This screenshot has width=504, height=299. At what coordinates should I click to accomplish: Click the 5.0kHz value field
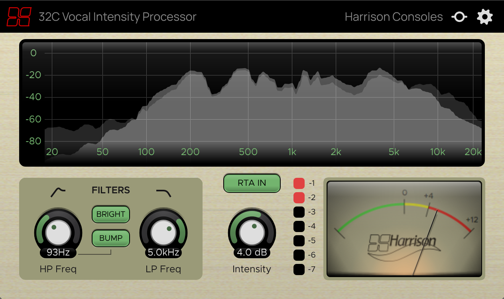coord(163,252)
